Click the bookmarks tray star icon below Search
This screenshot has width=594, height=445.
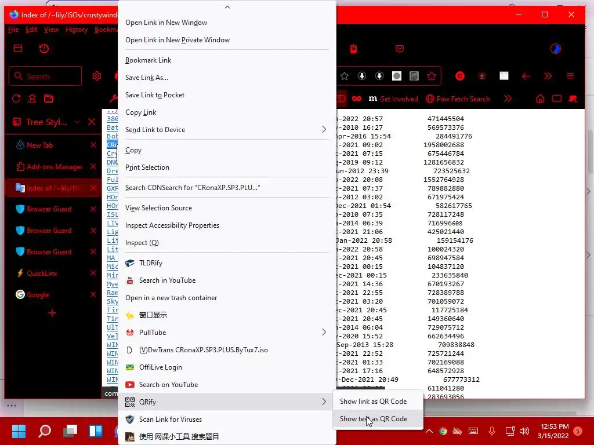(32, 99)
